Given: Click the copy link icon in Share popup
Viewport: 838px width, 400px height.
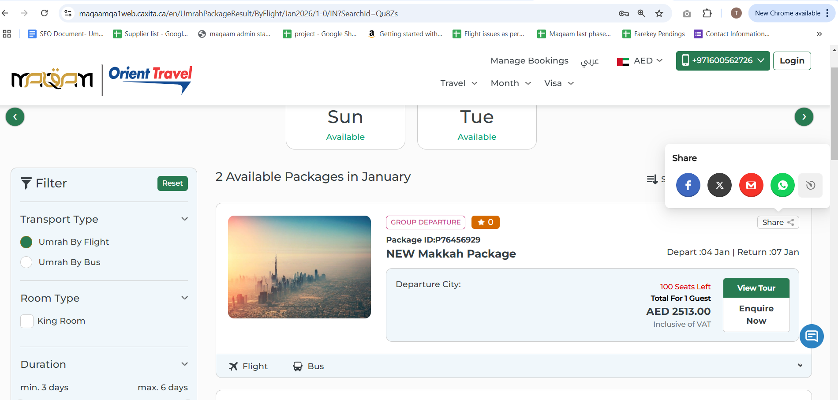Looking at the screenshot, I should pos(810,185).
